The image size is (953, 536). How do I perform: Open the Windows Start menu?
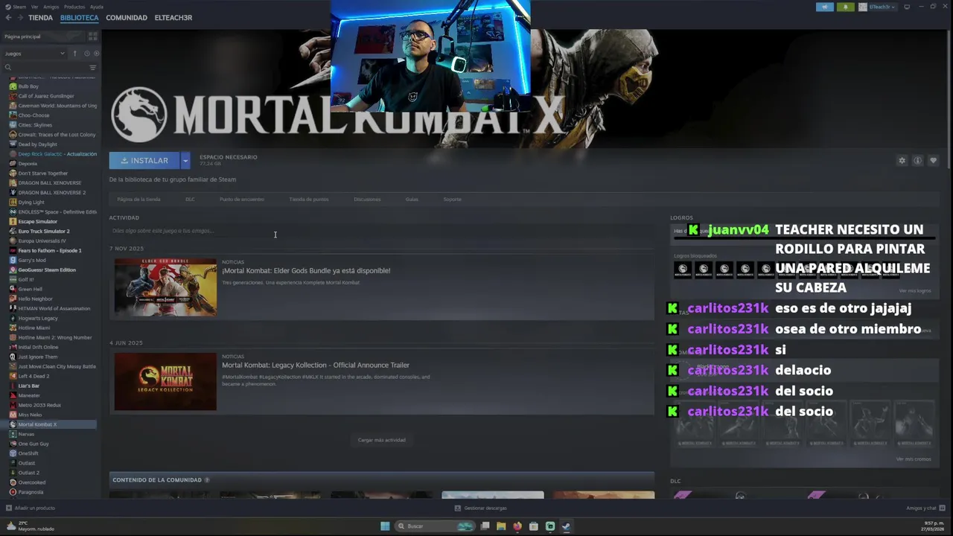point(385,526)
